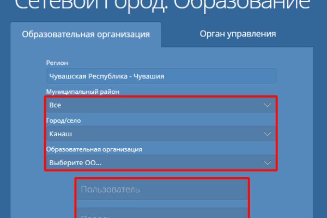
Task: Focus the Пароль password field
Action: [161, 214]
